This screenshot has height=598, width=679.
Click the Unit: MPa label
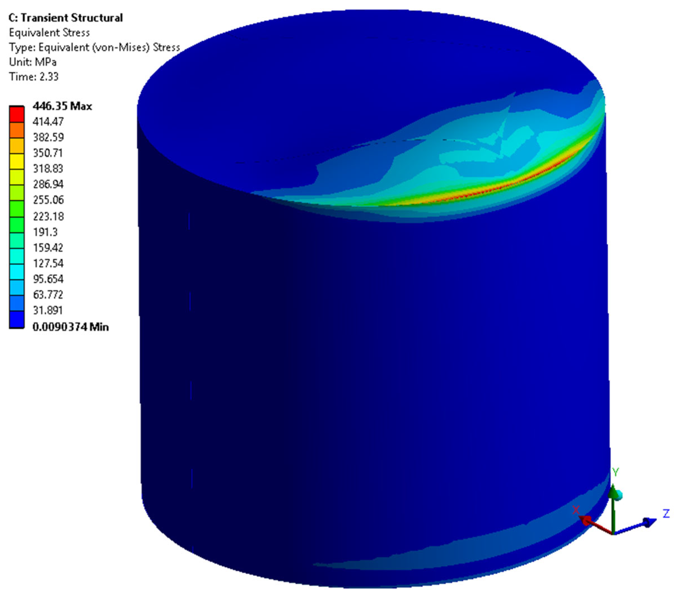pos(32,62)
